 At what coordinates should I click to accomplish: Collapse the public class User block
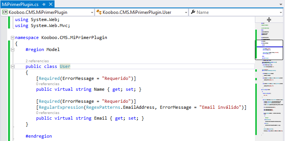tap(12, 66)
